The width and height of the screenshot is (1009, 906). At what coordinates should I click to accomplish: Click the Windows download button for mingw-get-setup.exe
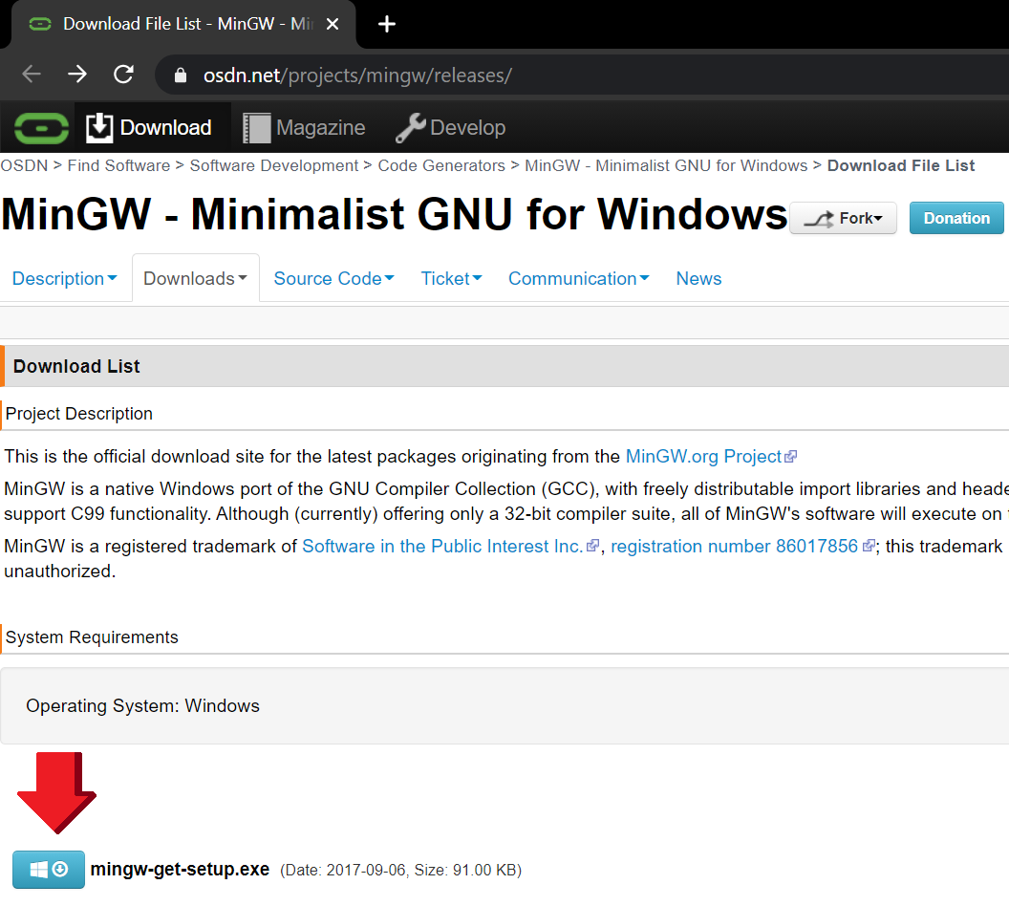pos(49,870)
